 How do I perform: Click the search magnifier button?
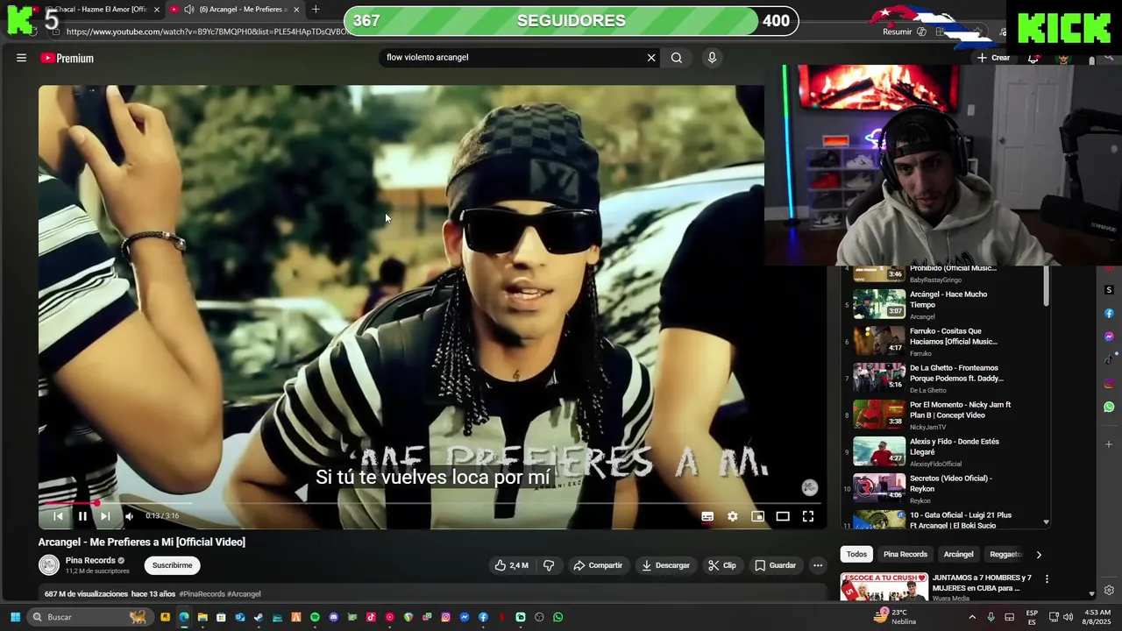click(x=677, y=58)
